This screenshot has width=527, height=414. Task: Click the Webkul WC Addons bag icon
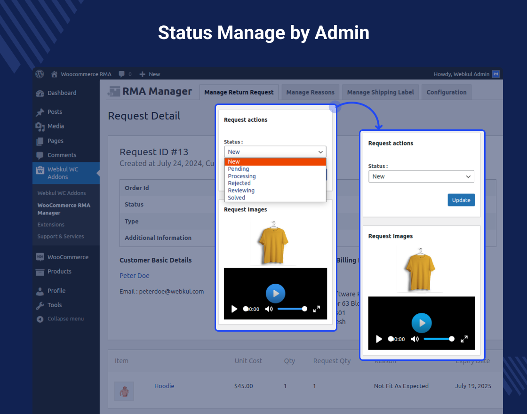[x=40, y=170]
